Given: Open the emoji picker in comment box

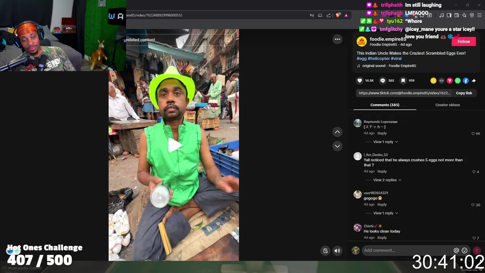Looking at the screenshot, I should click(x=465, y=250).
